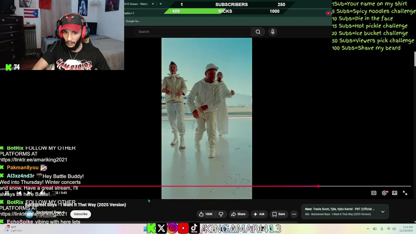Click the Kick logo in overlay bar
The width and height of the screenshot is (416, 234).
(151, 228)
